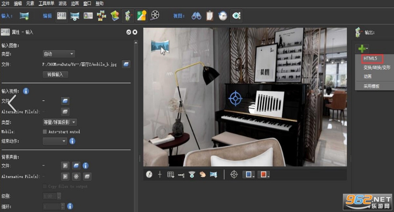Browse for background sound alternative file
Viewport: 394px width, 212px height.
(87, 177)
